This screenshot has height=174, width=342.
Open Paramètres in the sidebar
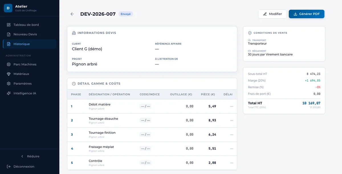pos(30,84)
